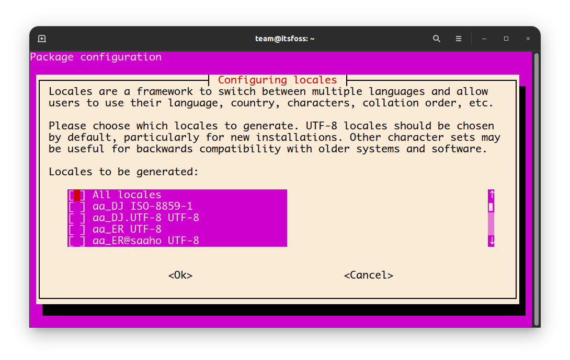Viewport: 570px width, 360px height.
Task: Click the scrollbar down arrow
Action: coord(491,241)
